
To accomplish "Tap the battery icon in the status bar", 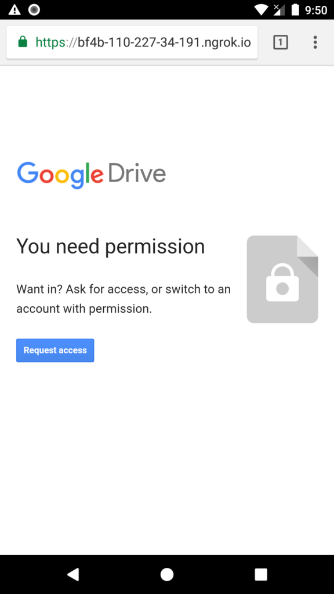I will point(295,9).
